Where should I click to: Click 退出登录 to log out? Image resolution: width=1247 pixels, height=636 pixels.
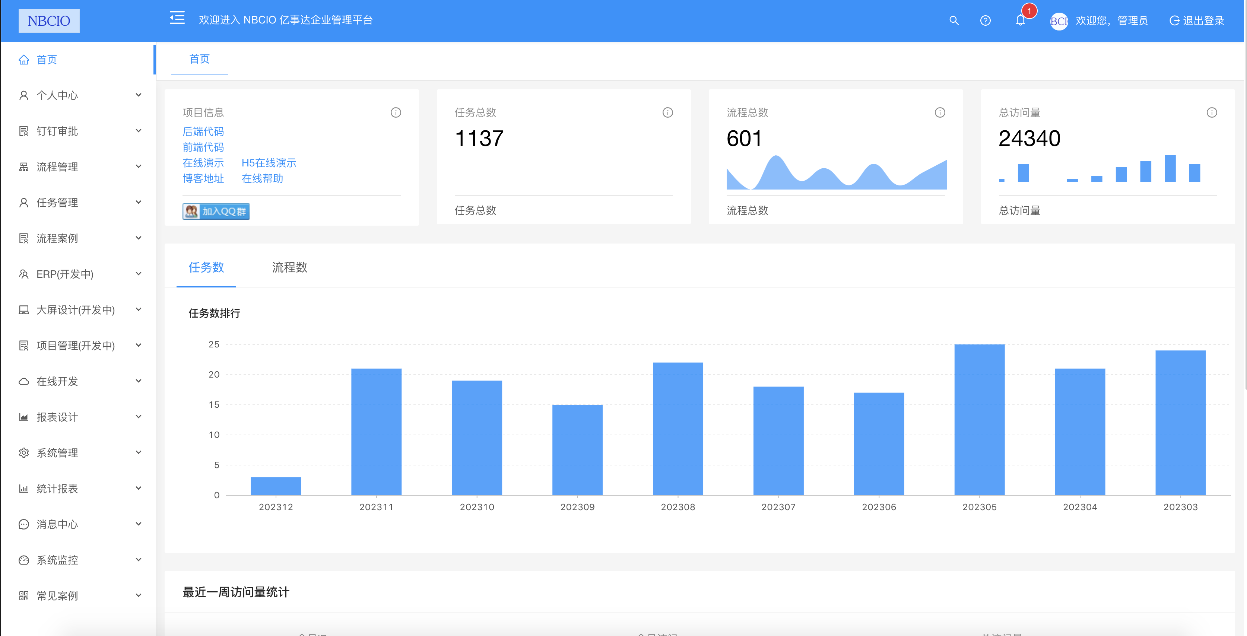tap(1197, 21)
